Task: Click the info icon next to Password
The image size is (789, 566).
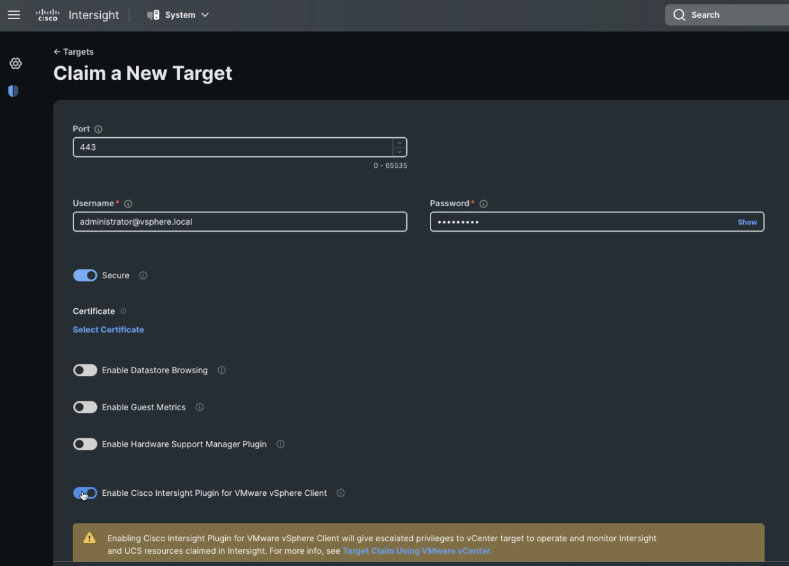Action: coord(483,203)
